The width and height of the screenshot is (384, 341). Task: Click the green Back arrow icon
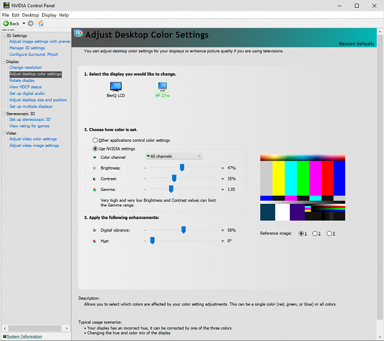tap(6, 24)
